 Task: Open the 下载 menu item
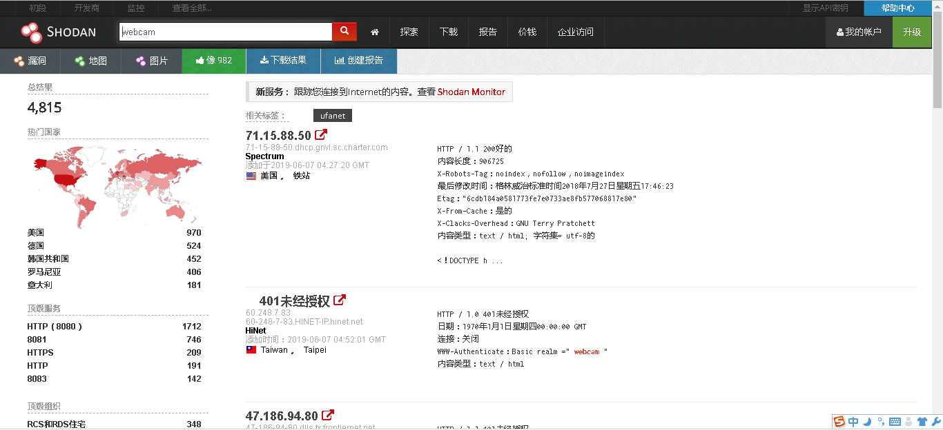click(449, 32)
